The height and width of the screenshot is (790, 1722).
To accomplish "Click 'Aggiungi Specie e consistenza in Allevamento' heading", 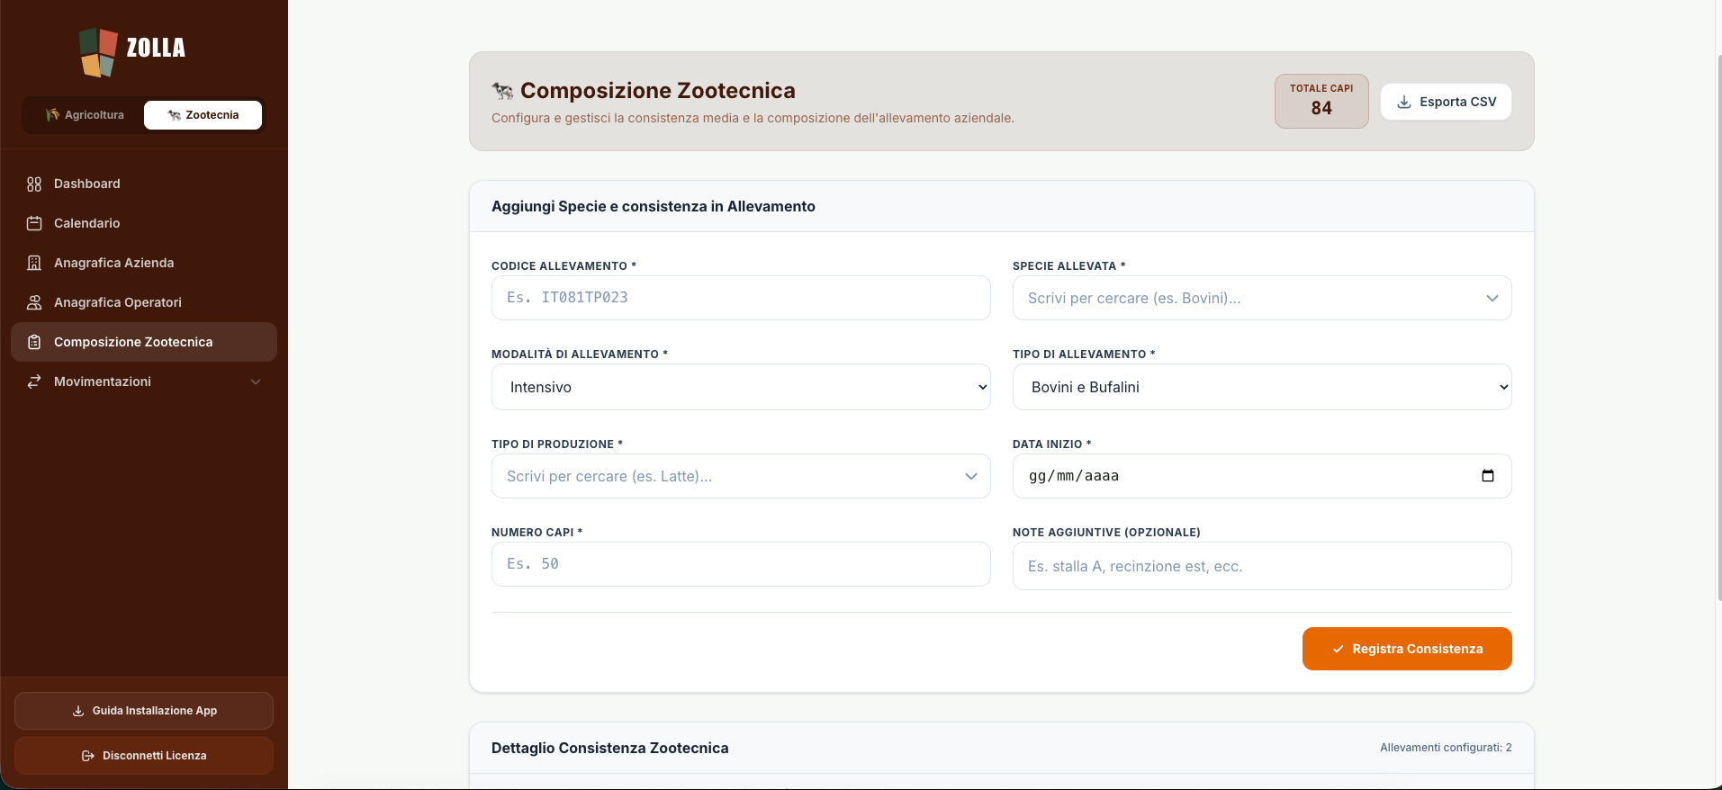I will pos(654,206).
